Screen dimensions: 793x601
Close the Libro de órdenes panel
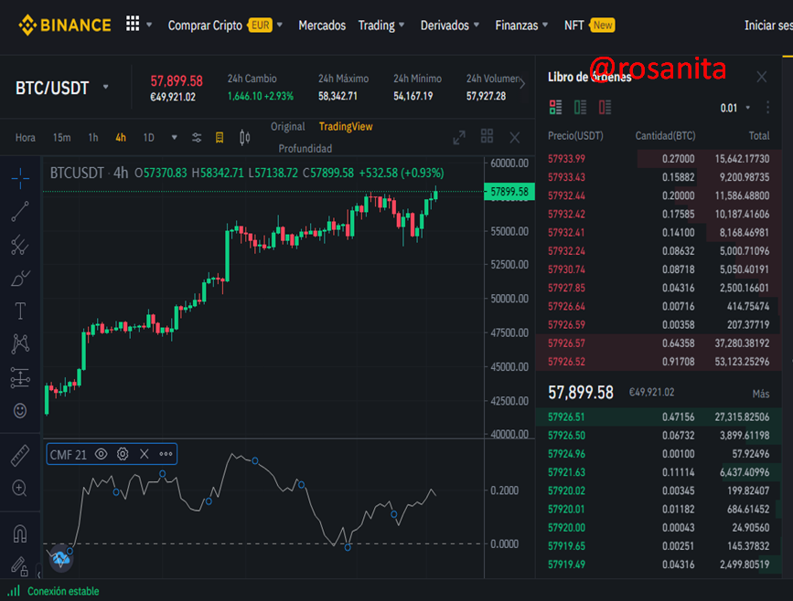click(x=762, y=78)
